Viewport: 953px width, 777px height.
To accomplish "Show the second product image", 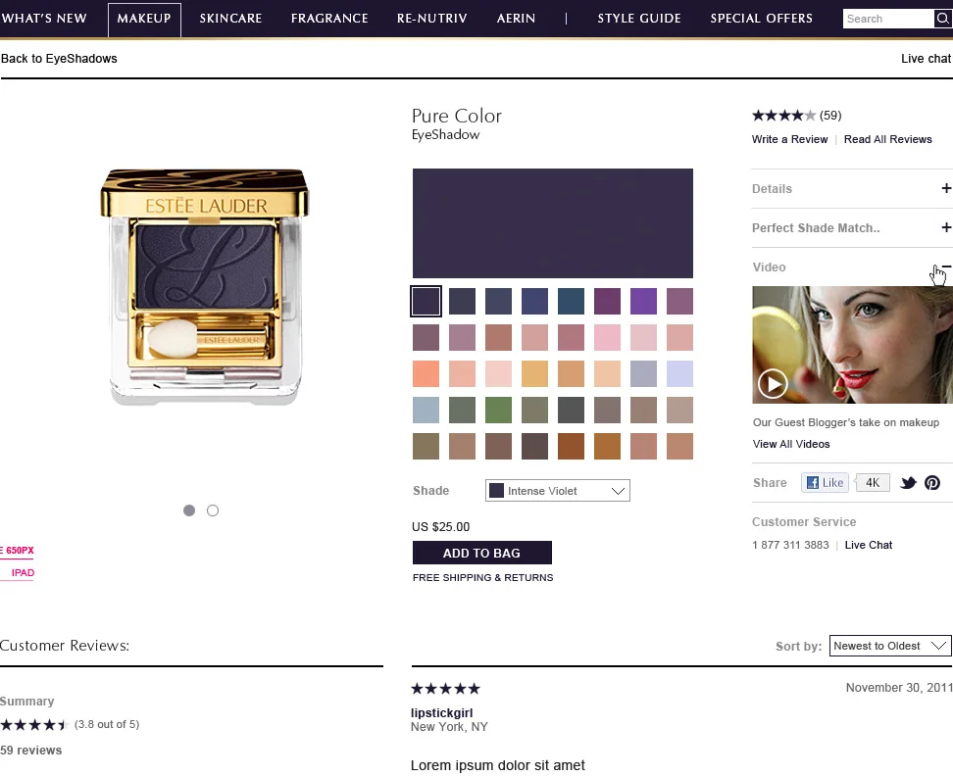I will click(213, 510).
